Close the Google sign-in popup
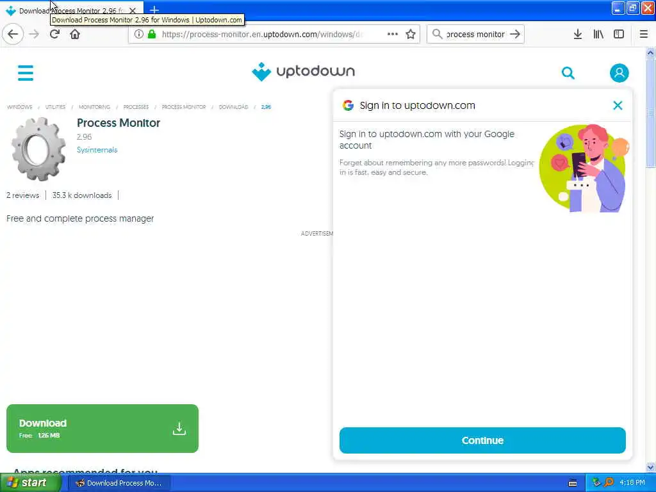Viewport: 656px width, 492px height. point(618,106)
